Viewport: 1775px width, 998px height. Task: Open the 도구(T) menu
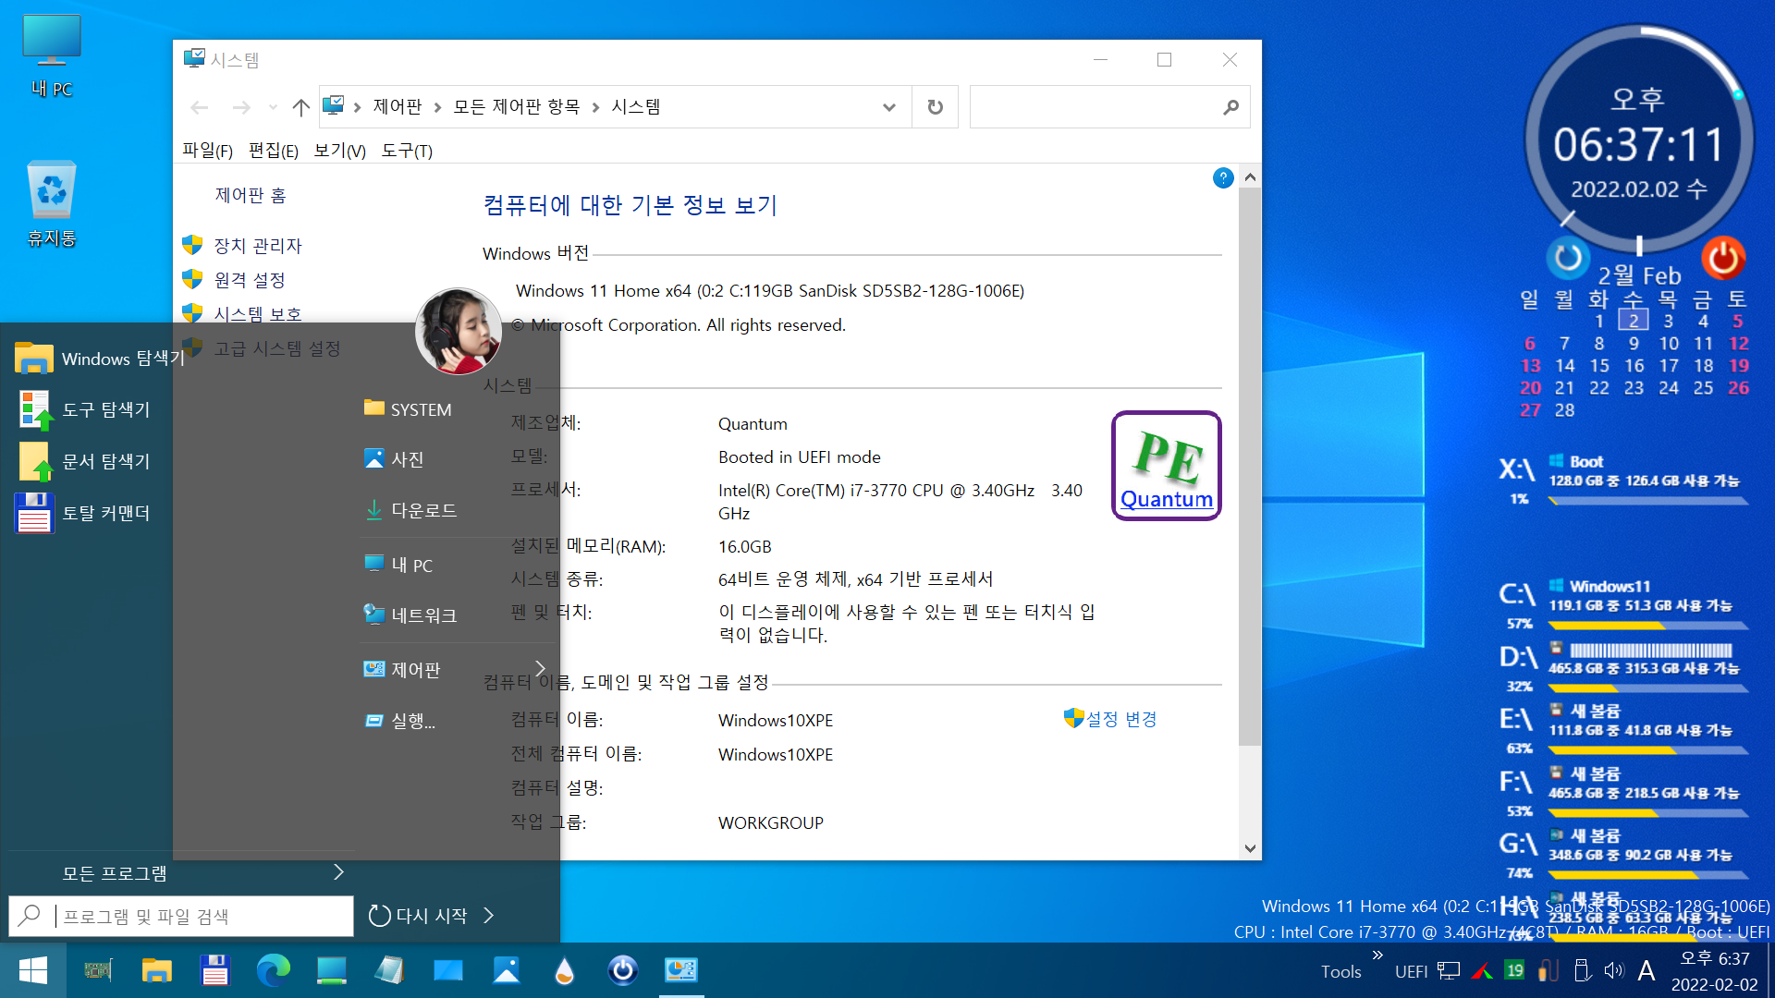(407, 151)
